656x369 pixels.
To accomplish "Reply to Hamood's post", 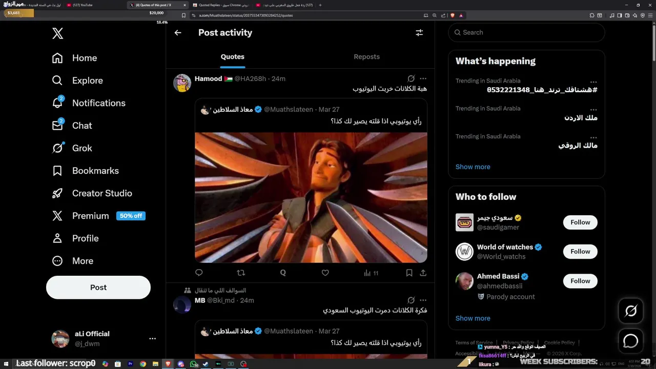I will click(x=199, y=273).
